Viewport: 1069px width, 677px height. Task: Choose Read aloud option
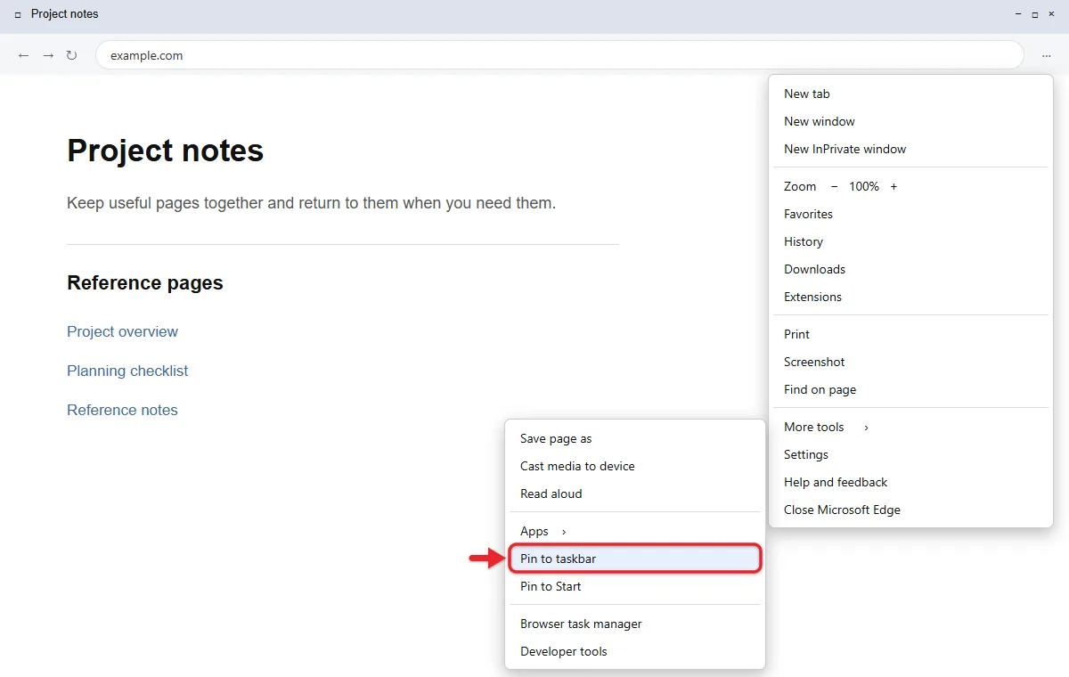tap(635, 493)
